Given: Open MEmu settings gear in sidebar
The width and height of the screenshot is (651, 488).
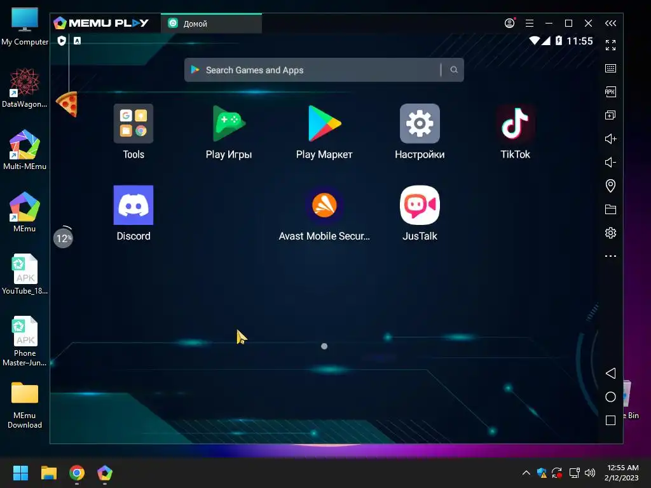Looking at the screenshot, I should click(x=610, y=233).
